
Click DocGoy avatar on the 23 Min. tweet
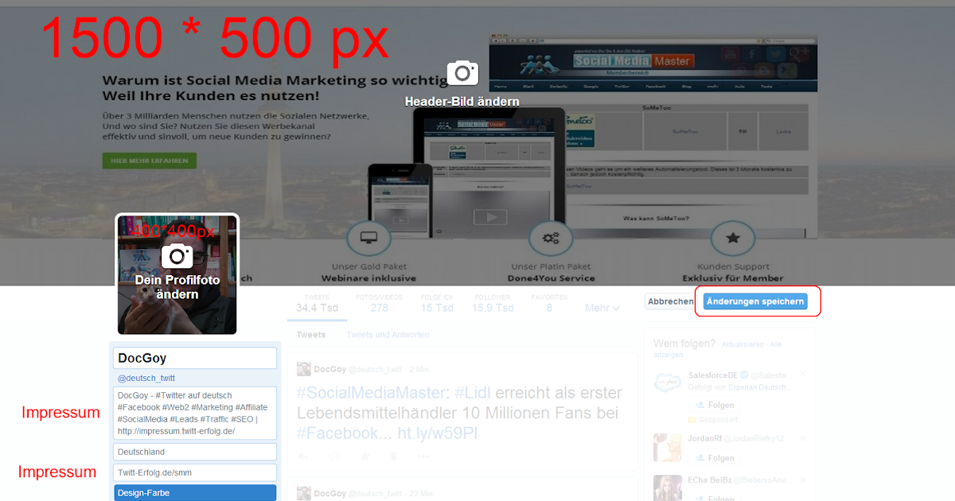[303, 493]
